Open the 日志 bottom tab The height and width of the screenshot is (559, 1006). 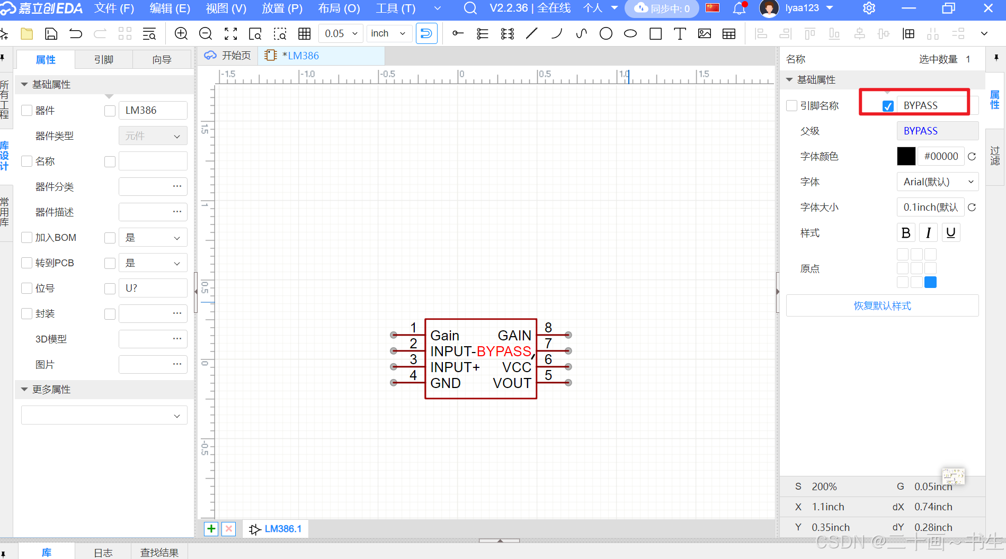[103, 552]
